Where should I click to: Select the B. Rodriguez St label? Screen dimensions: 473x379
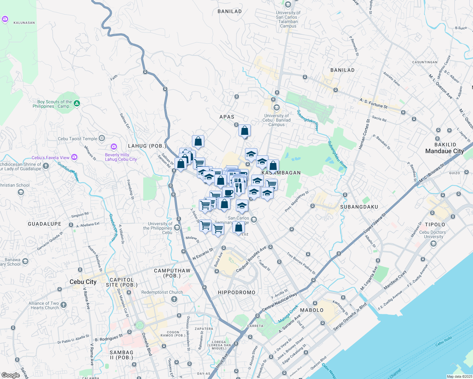coord(109,338)
